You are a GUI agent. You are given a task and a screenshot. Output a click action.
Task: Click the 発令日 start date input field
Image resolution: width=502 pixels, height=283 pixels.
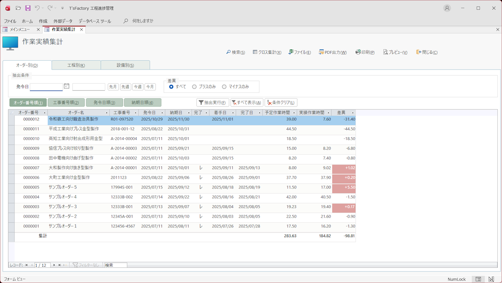point(46,87)
